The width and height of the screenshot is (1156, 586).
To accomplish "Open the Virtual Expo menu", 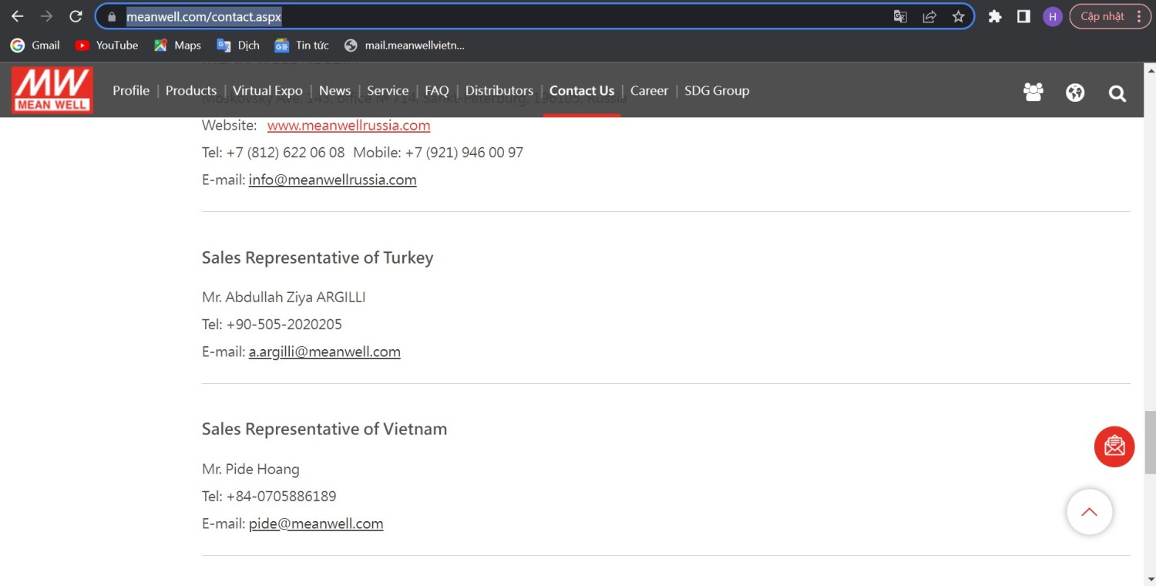I will coord(267,90).
